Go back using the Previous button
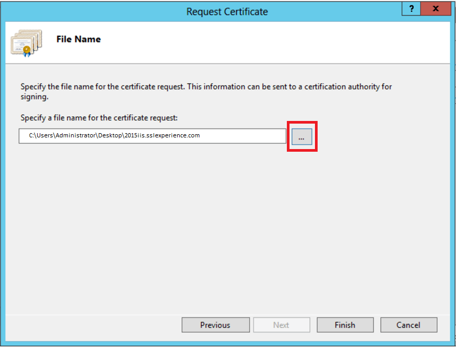456x348 pixels. pyautogui.click(x=215, y=325)
